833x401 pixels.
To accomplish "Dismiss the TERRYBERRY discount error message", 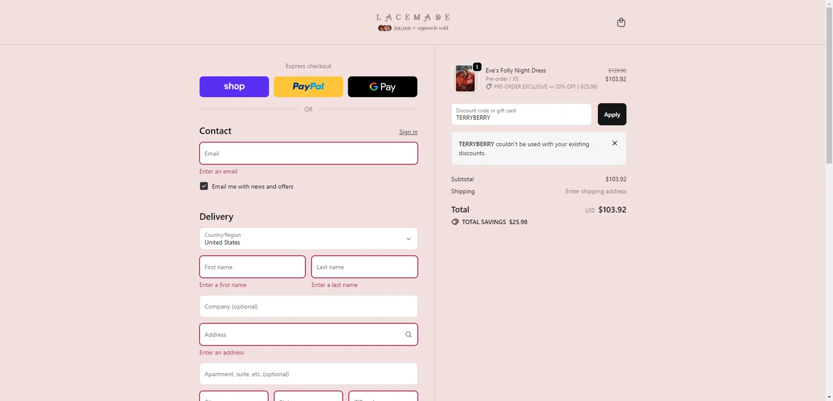I will 614,143.
